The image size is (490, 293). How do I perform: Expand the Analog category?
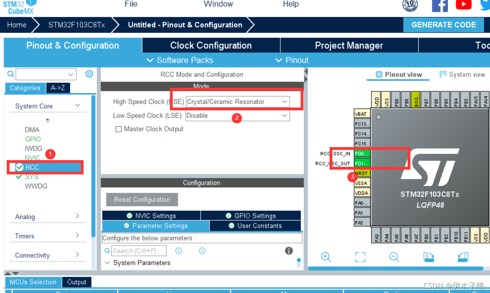click(x=77, y=216)
